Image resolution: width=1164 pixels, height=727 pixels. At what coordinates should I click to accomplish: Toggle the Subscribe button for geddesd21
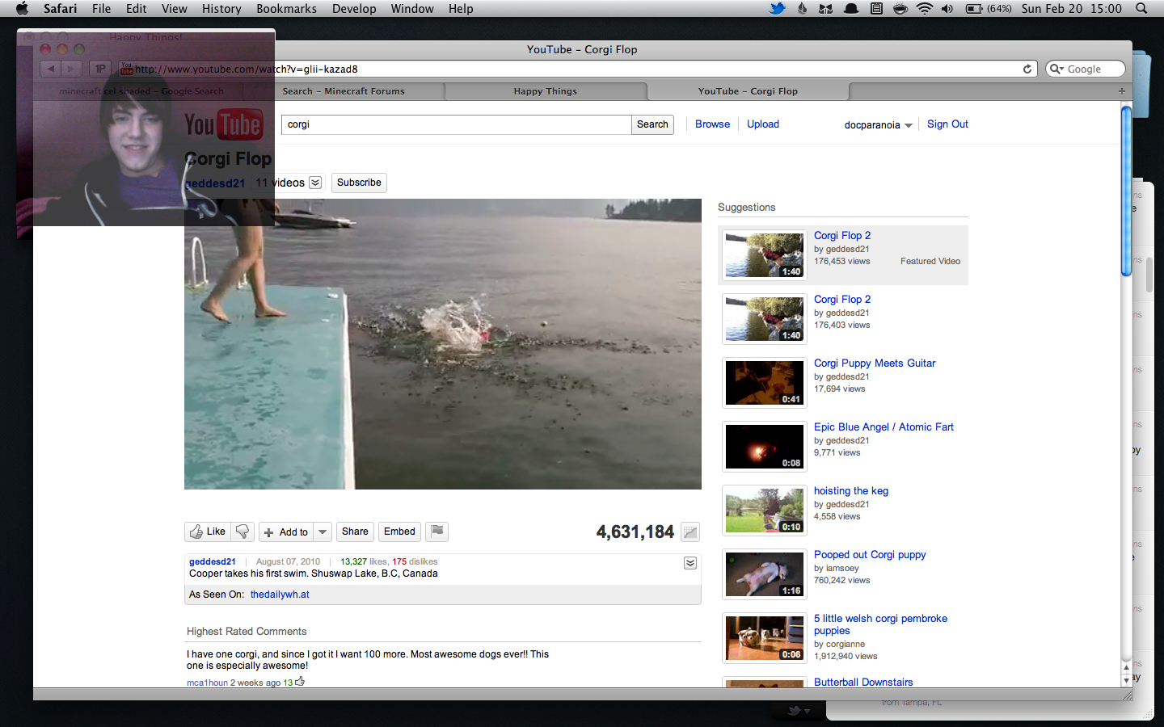tap(359, 183)
